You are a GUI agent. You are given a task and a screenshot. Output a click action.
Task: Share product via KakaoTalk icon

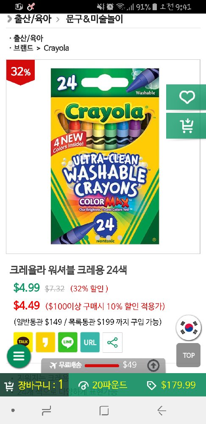(x=23, y=342)
